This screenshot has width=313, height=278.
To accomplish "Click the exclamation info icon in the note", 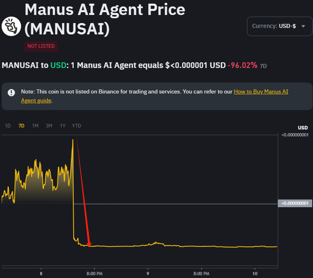I will coord(11,92).
